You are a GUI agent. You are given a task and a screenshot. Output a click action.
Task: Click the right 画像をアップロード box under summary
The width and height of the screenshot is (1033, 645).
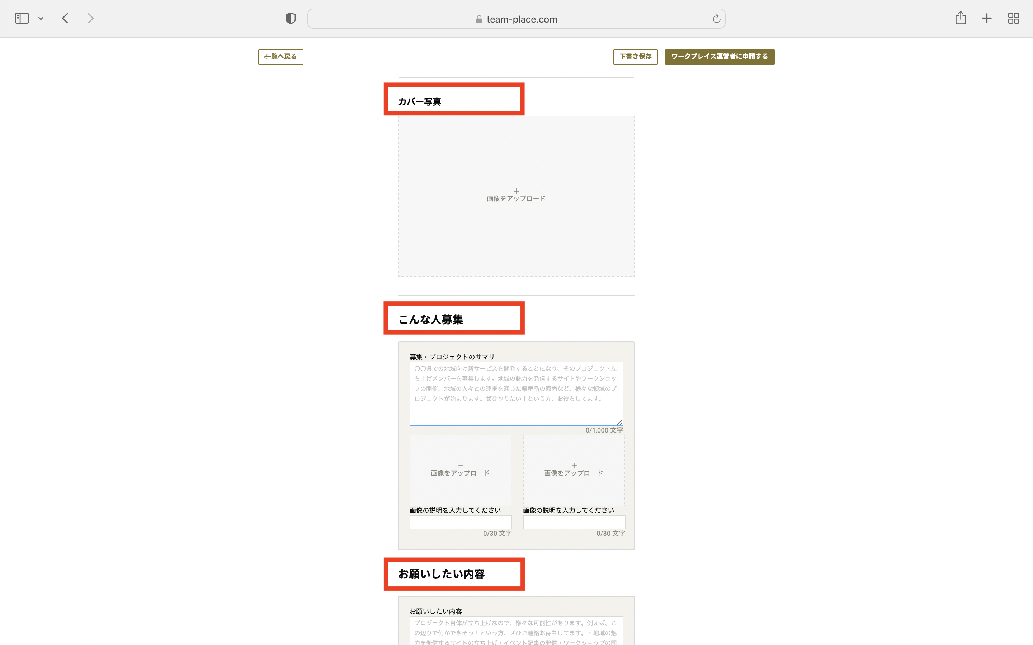[x=573, y=470]
